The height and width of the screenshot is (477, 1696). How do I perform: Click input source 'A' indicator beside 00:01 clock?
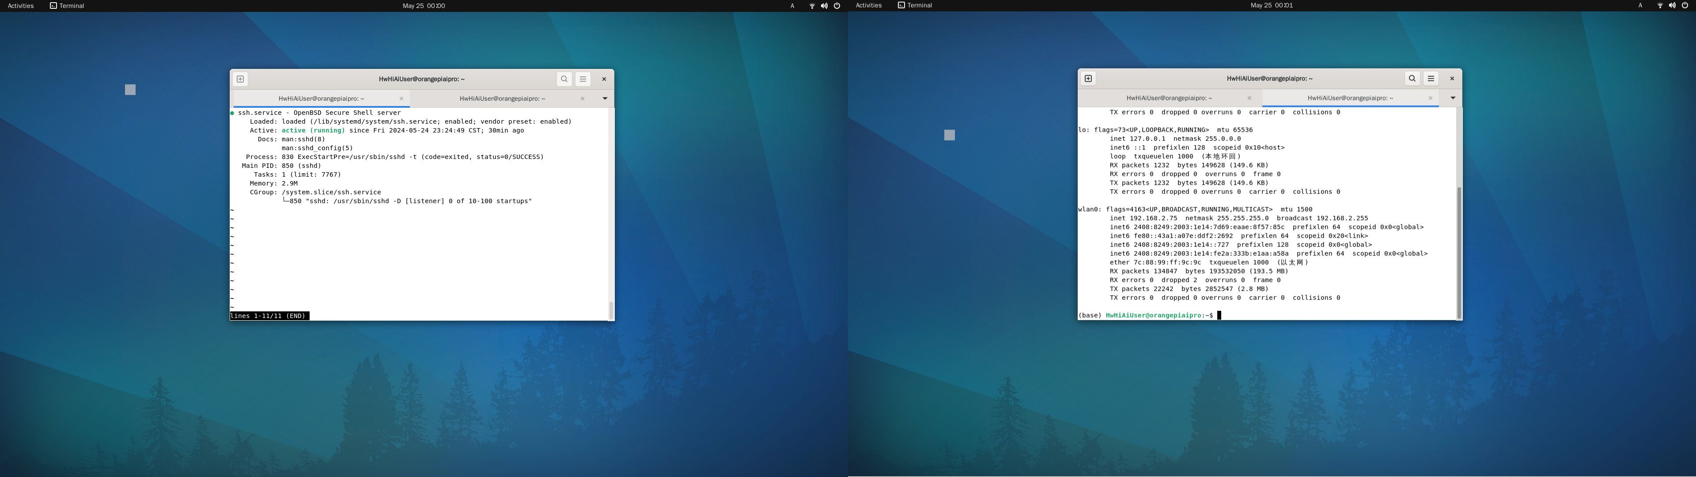coord(1640,5)
